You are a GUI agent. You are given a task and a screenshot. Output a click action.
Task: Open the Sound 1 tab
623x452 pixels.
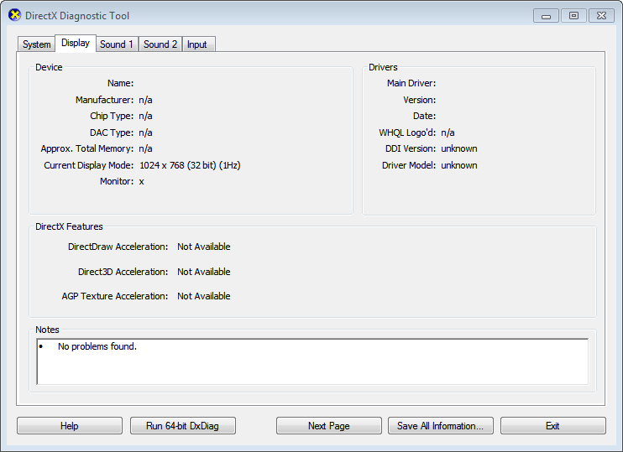click(x=117, y=44)
